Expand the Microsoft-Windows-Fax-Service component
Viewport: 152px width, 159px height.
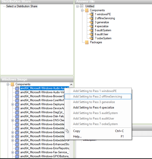coord(12,152)
